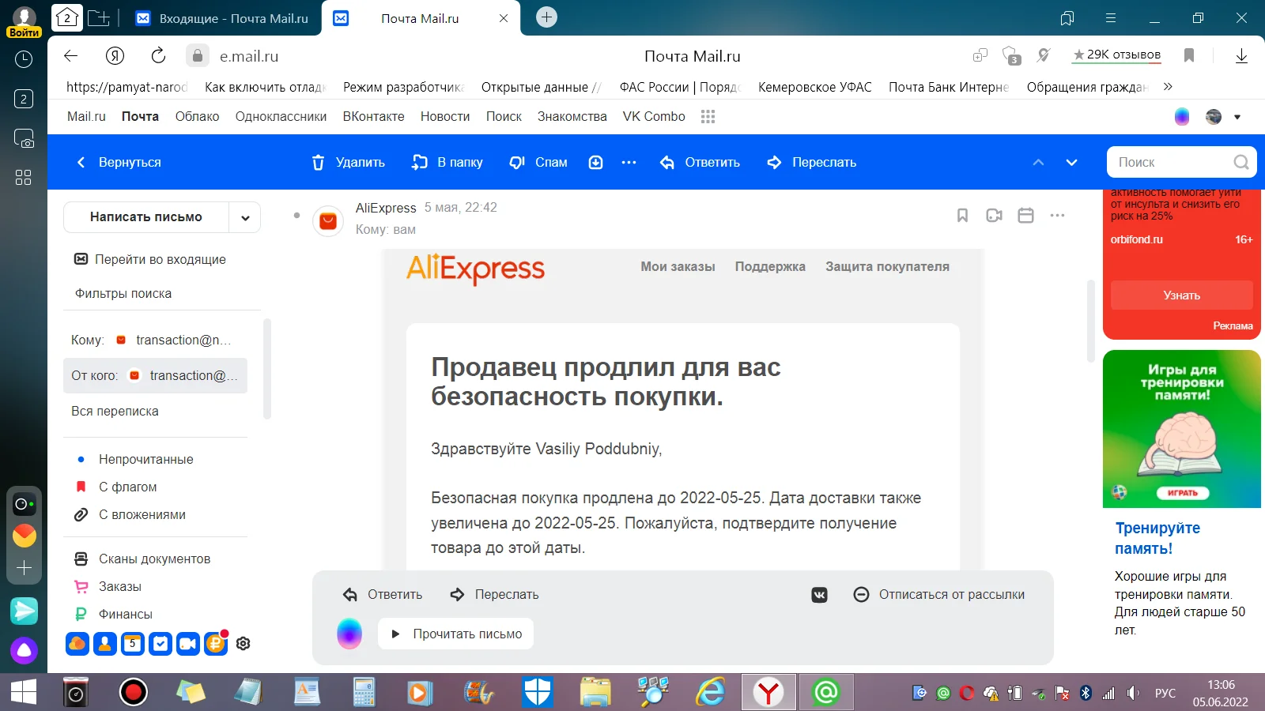
Task: Switch to the Входящие - Почта Mail.ru tab
Action: [222, 18]
